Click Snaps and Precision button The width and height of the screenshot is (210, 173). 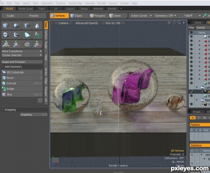click(x=22, y=62)
